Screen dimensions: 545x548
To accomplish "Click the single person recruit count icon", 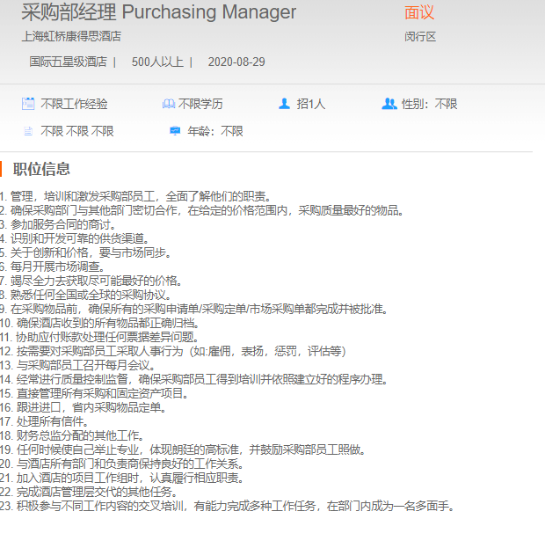I will coord(284,104).
